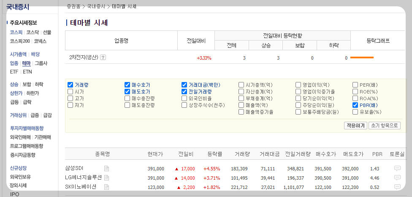Enable the 시가총액(억) checkbox
The image size is (412, 197).
click(241, 85)
